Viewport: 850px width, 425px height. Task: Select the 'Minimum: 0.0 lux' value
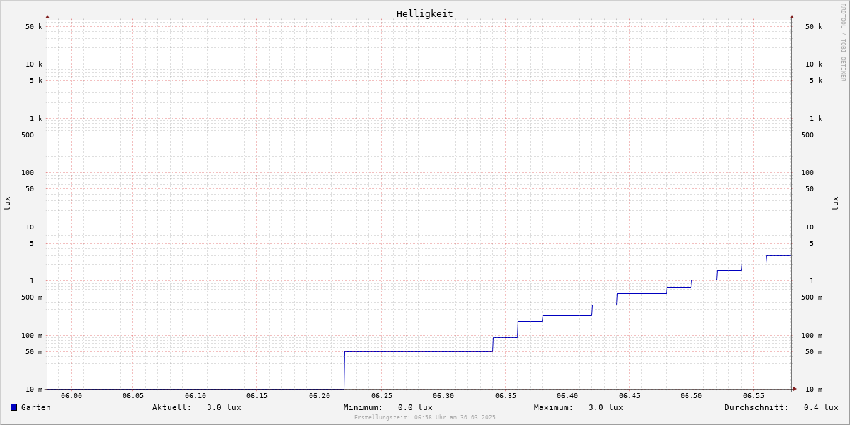pyautogui.click(x=388, y=407)
